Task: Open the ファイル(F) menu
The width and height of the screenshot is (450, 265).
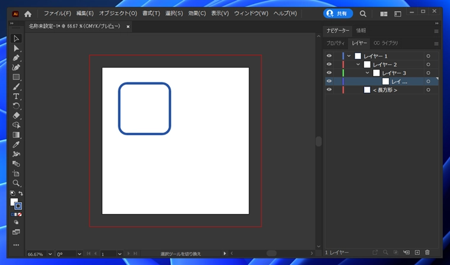Action: [x=57, y=13]
